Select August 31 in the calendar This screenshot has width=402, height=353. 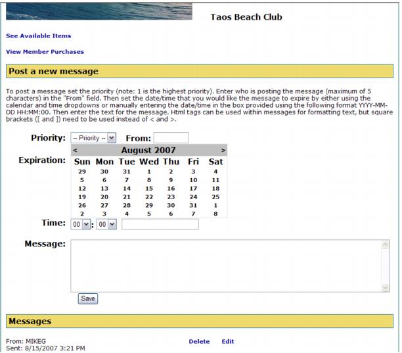pyautogui.click(x=193, y=205)
